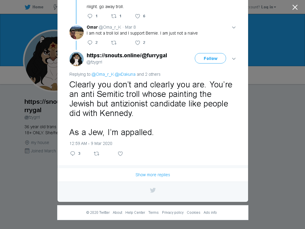Expand more options next to Follow button

point(234,59)
